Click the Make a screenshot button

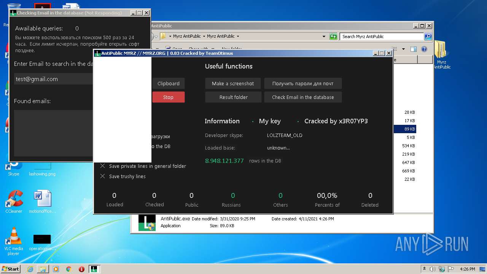click(233, 83)
